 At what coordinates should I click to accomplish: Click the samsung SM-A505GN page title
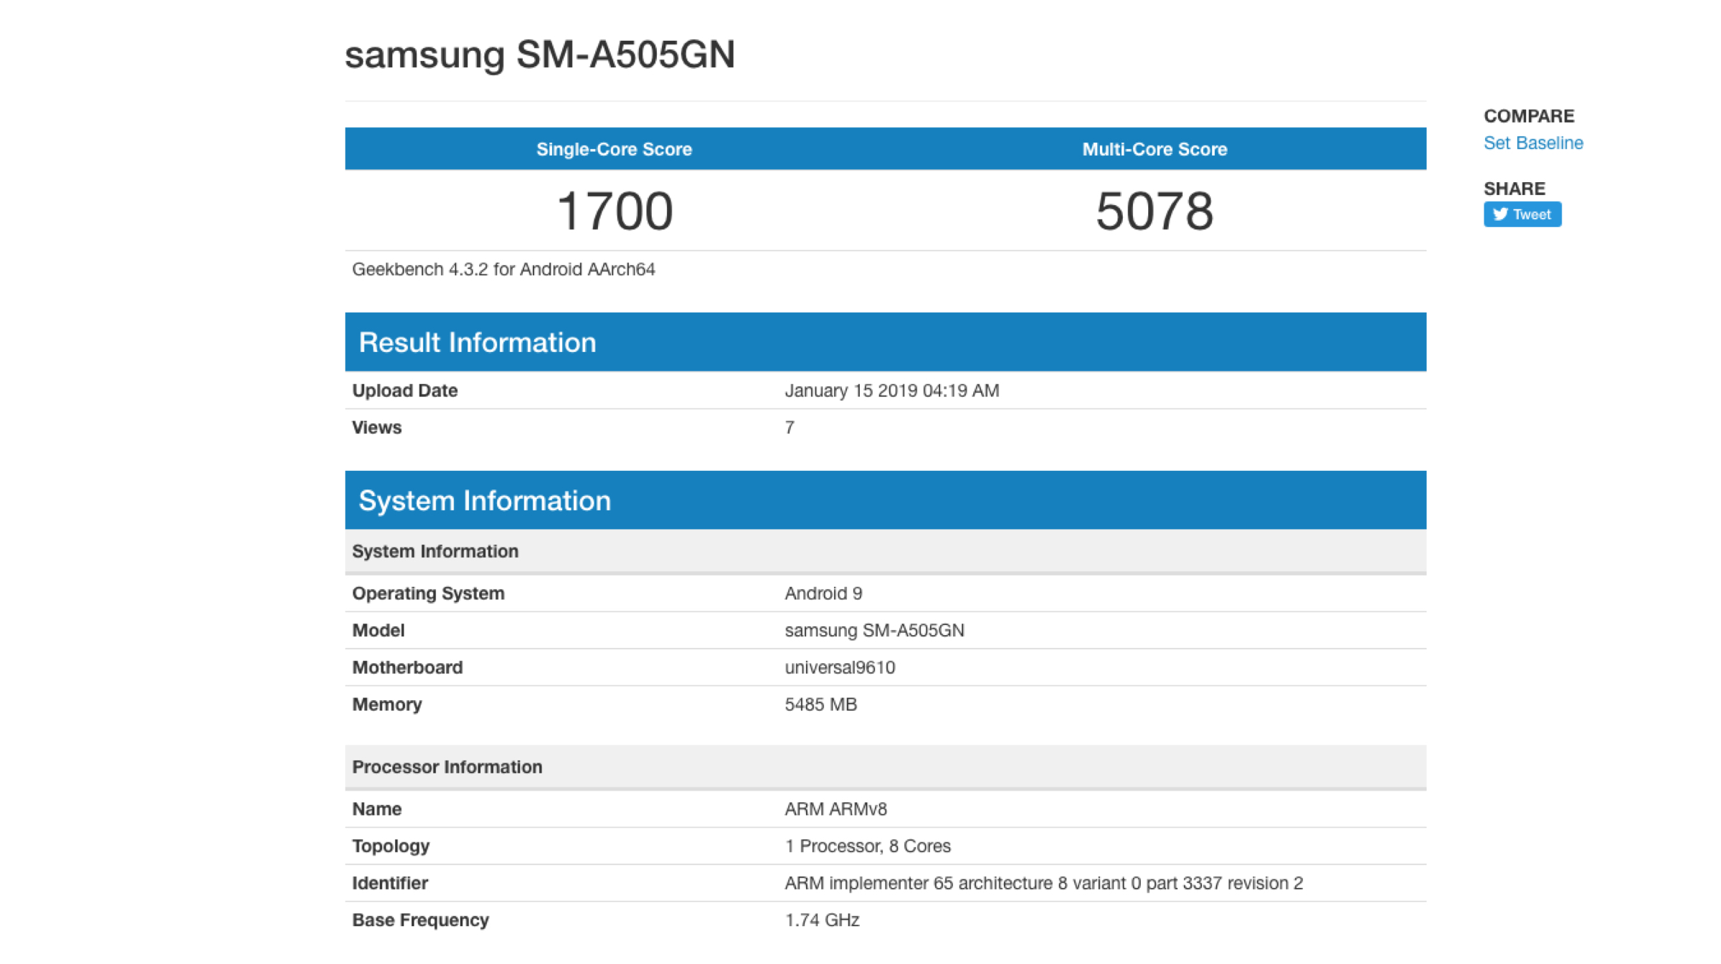(539, 54)
